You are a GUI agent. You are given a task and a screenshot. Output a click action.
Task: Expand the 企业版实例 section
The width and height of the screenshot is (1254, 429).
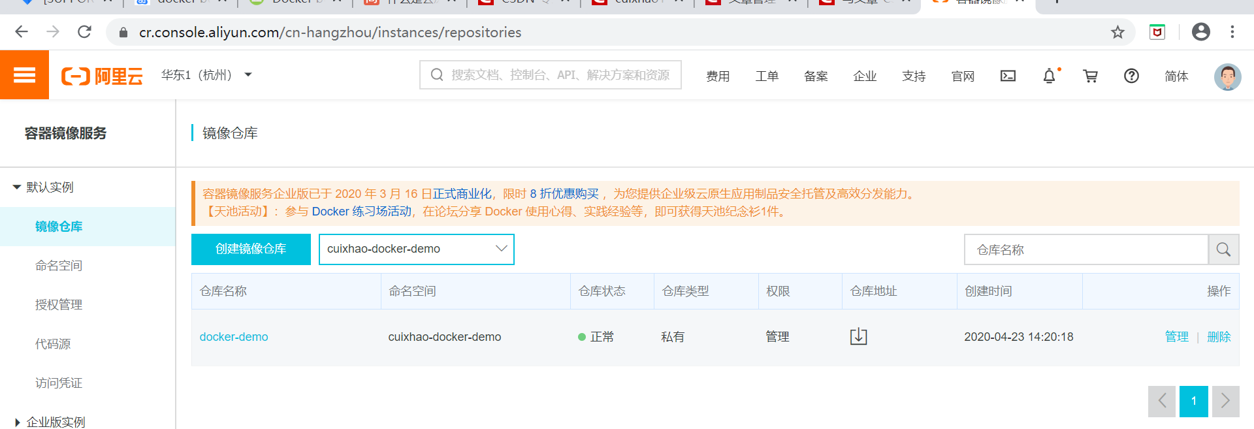pyautogui.click(x=17, y=422)
